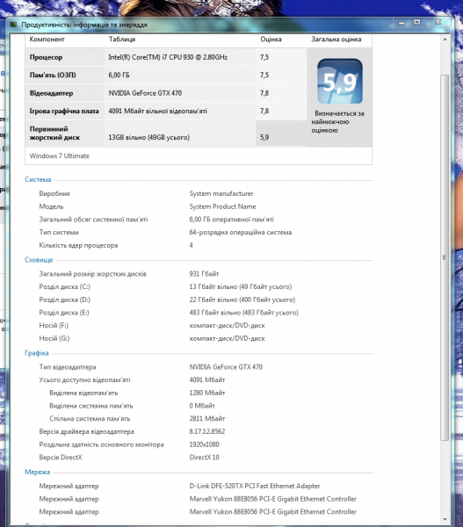
Task: Select 13GB вільно (49GB усього) text
Action: (149, 137)
